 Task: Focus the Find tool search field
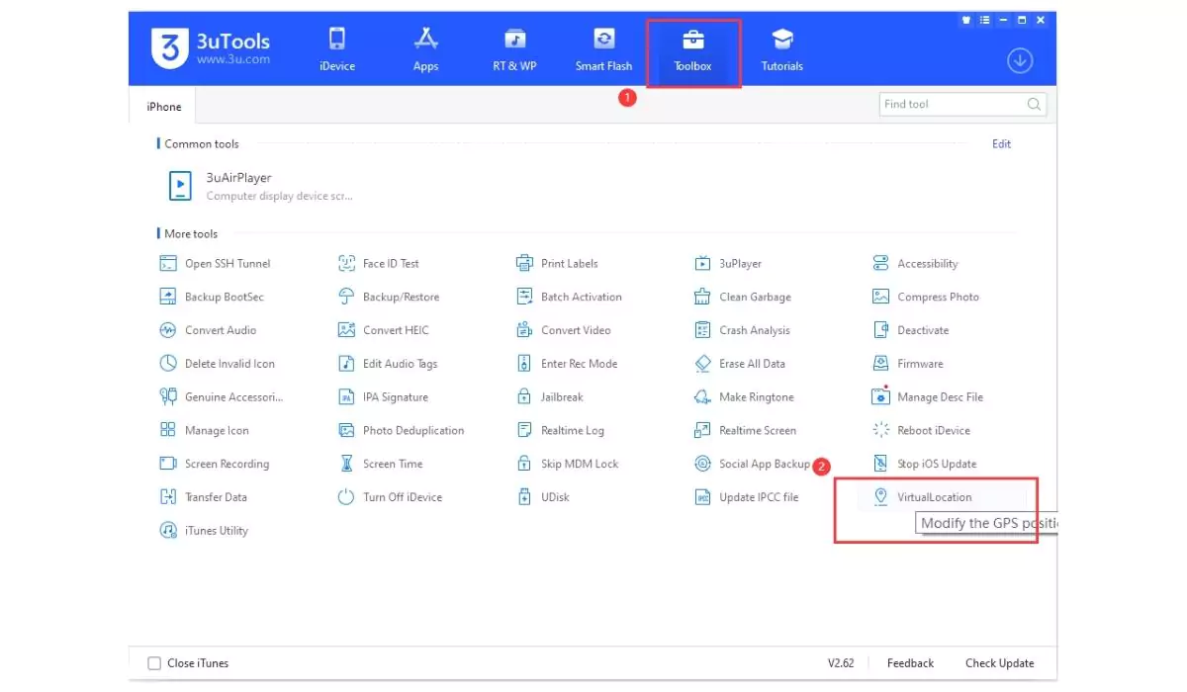tap(962, 105)
